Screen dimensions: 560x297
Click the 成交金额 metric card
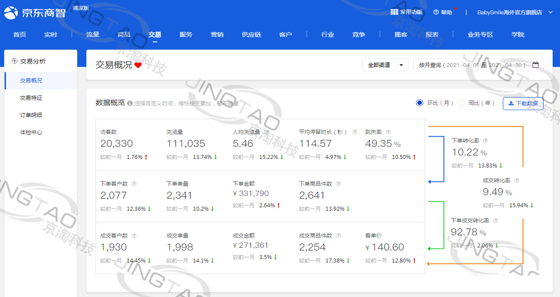click(x=259, y=248)
